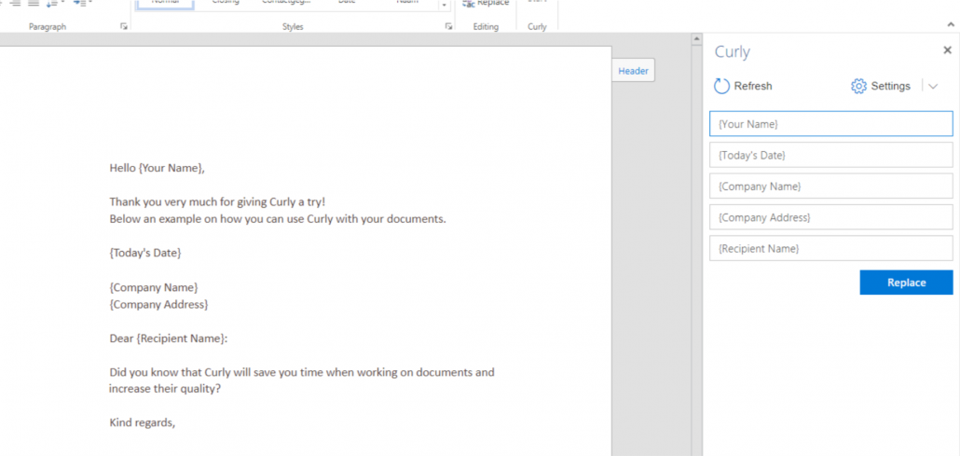Focus the {Today's Date} input field
The height and width of the screenshot is (456, 960).
coord(830,155)
